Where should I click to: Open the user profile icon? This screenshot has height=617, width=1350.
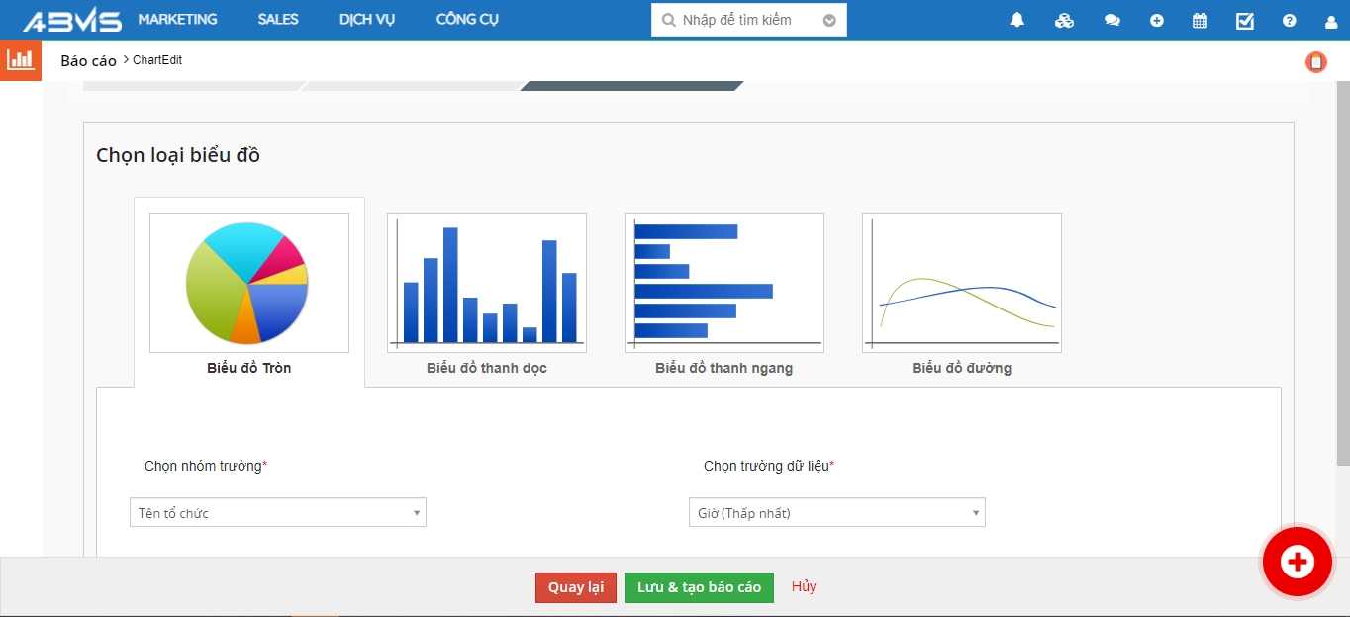(1330, 20)
